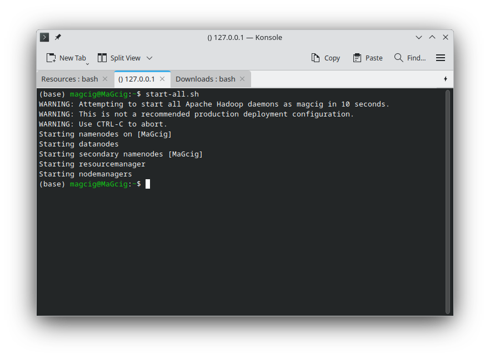This screenshot has height=359, width=490.
Task: Close the Downloads : bash tab
Action: [x=242, y=79]
